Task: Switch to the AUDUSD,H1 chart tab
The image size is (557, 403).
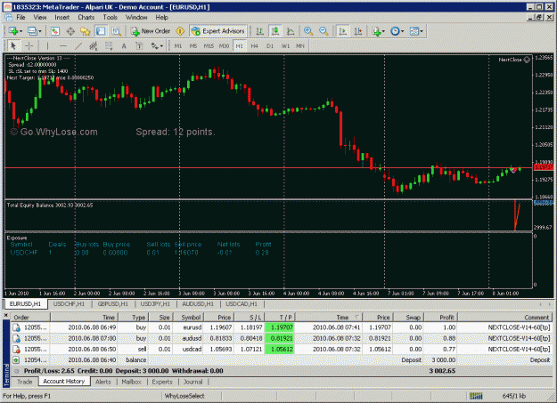Action: click(x=198, y=304)
